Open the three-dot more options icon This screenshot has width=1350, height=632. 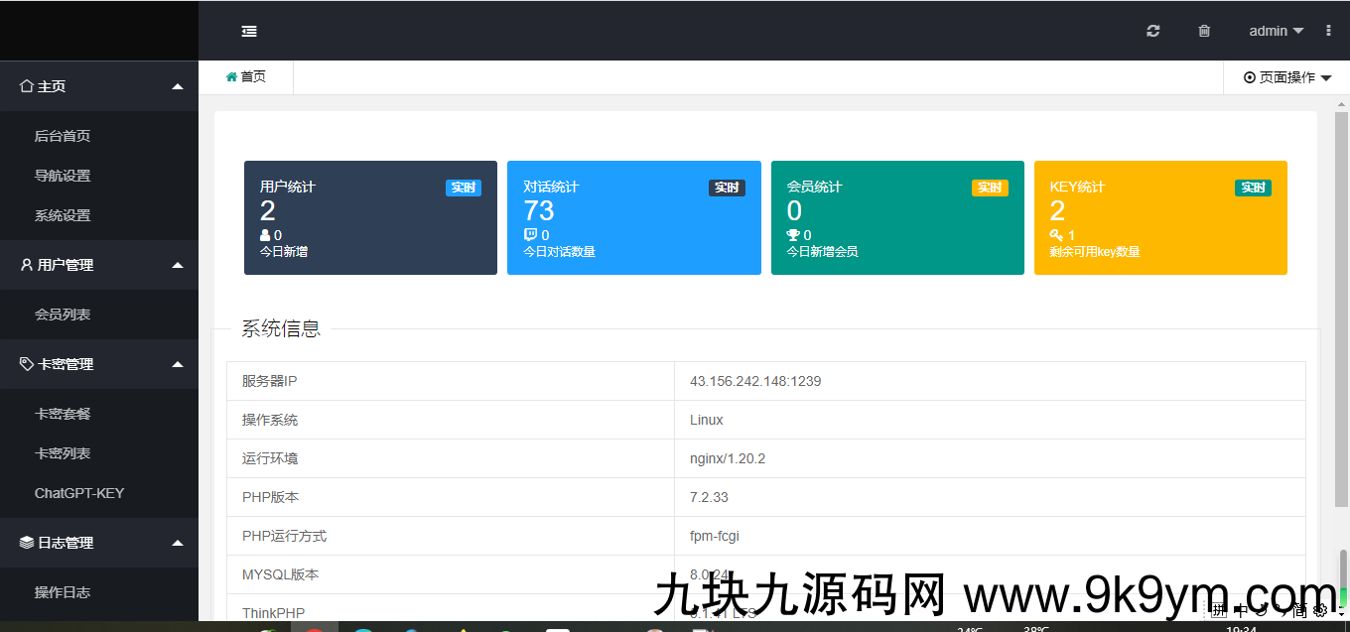click(x=1328, y=31)
